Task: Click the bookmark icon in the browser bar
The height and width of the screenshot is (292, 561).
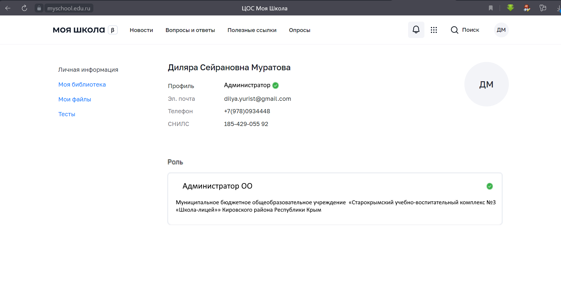Action: tap(491, 8)
